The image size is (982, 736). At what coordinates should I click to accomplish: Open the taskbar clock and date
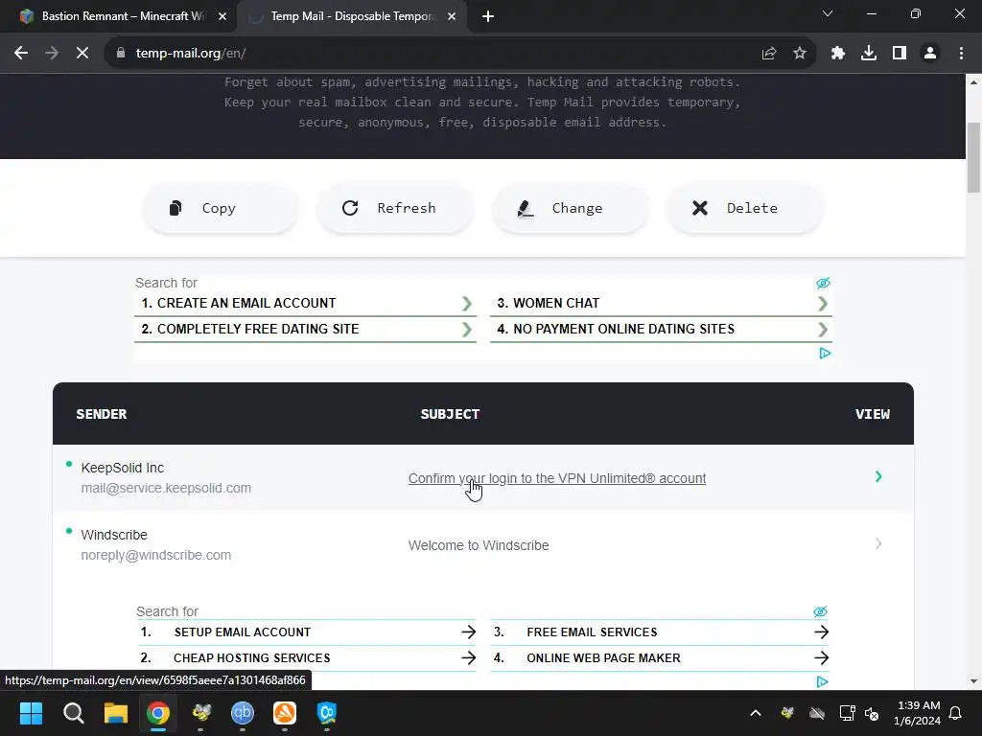click(918, 713)
